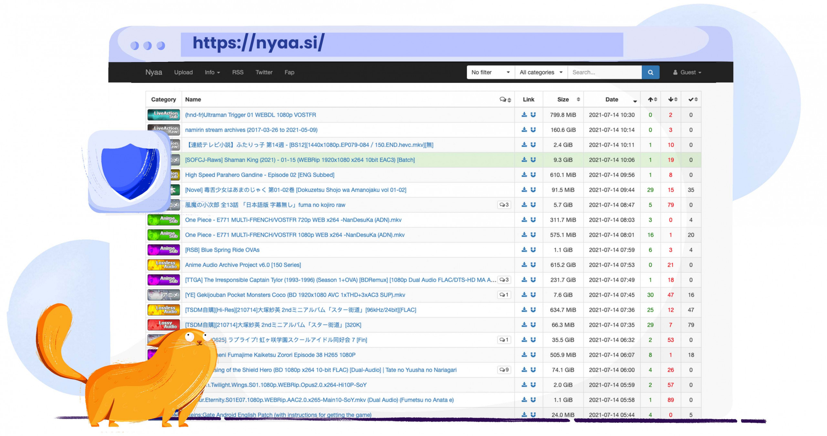Open Ultraman Trigger 01 WEBDL torrent page
The width and height of the screenshot is (827, 436).
coord(250,115)
